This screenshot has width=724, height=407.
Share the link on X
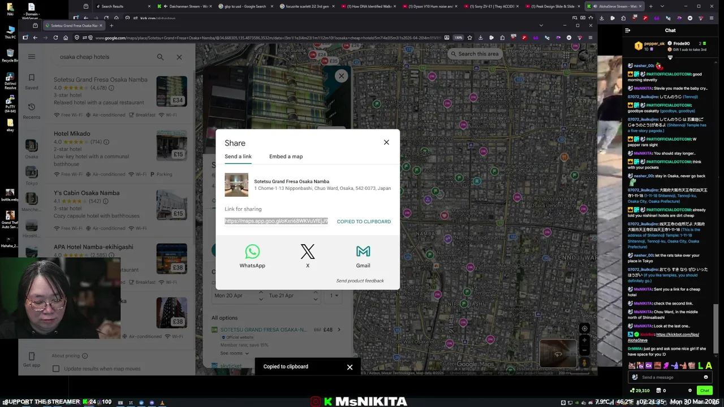point(308,256)
